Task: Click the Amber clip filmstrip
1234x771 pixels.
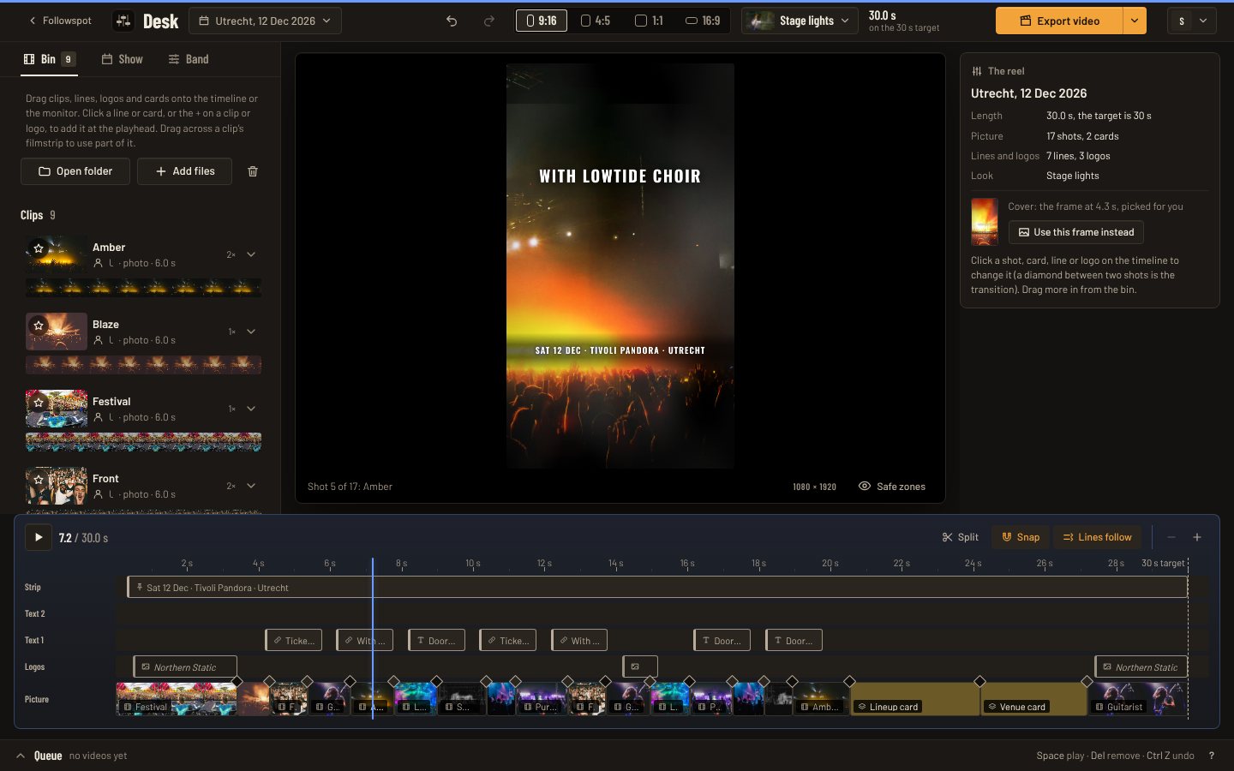Action: 143,287
